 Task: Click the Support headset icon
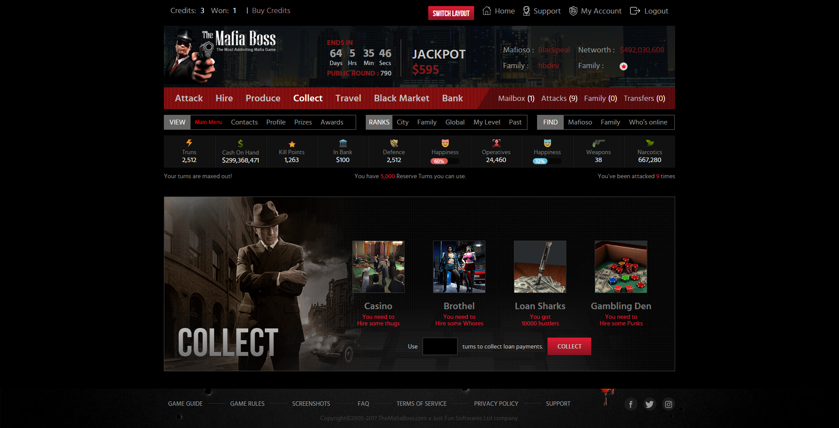point(526,11)
